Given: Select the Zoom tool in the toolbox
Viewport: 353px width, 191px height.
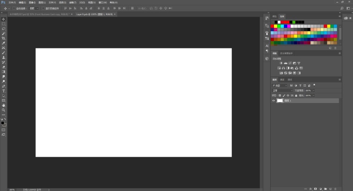Looking at the screenshot, I should [x=3, y=110].
